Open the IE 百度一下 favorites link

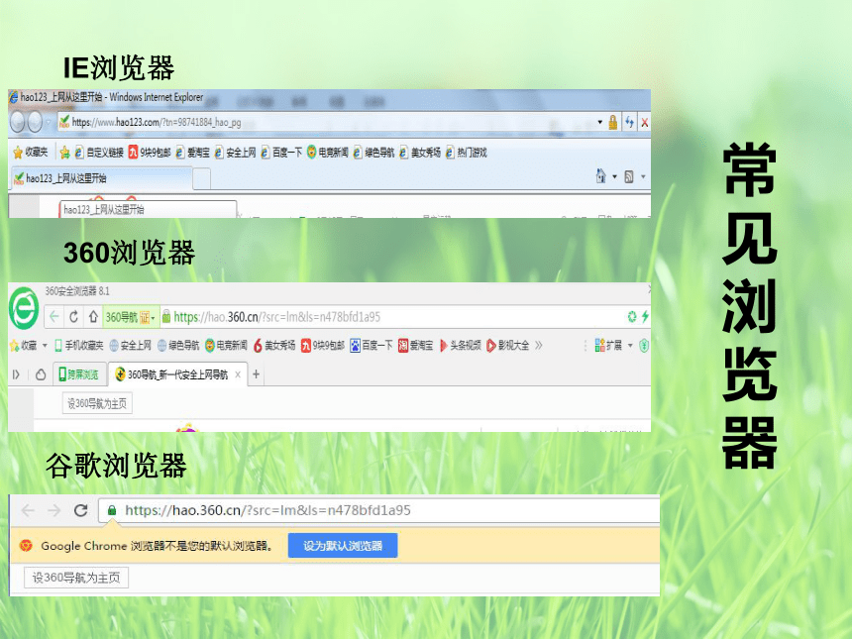(281, 153)
